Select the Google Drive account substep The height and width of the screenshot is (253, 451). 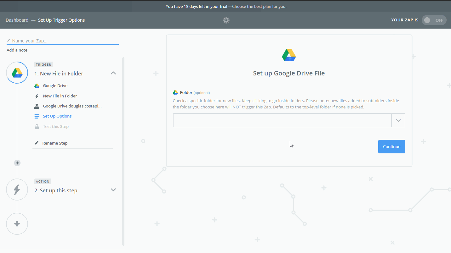(72, 106)
